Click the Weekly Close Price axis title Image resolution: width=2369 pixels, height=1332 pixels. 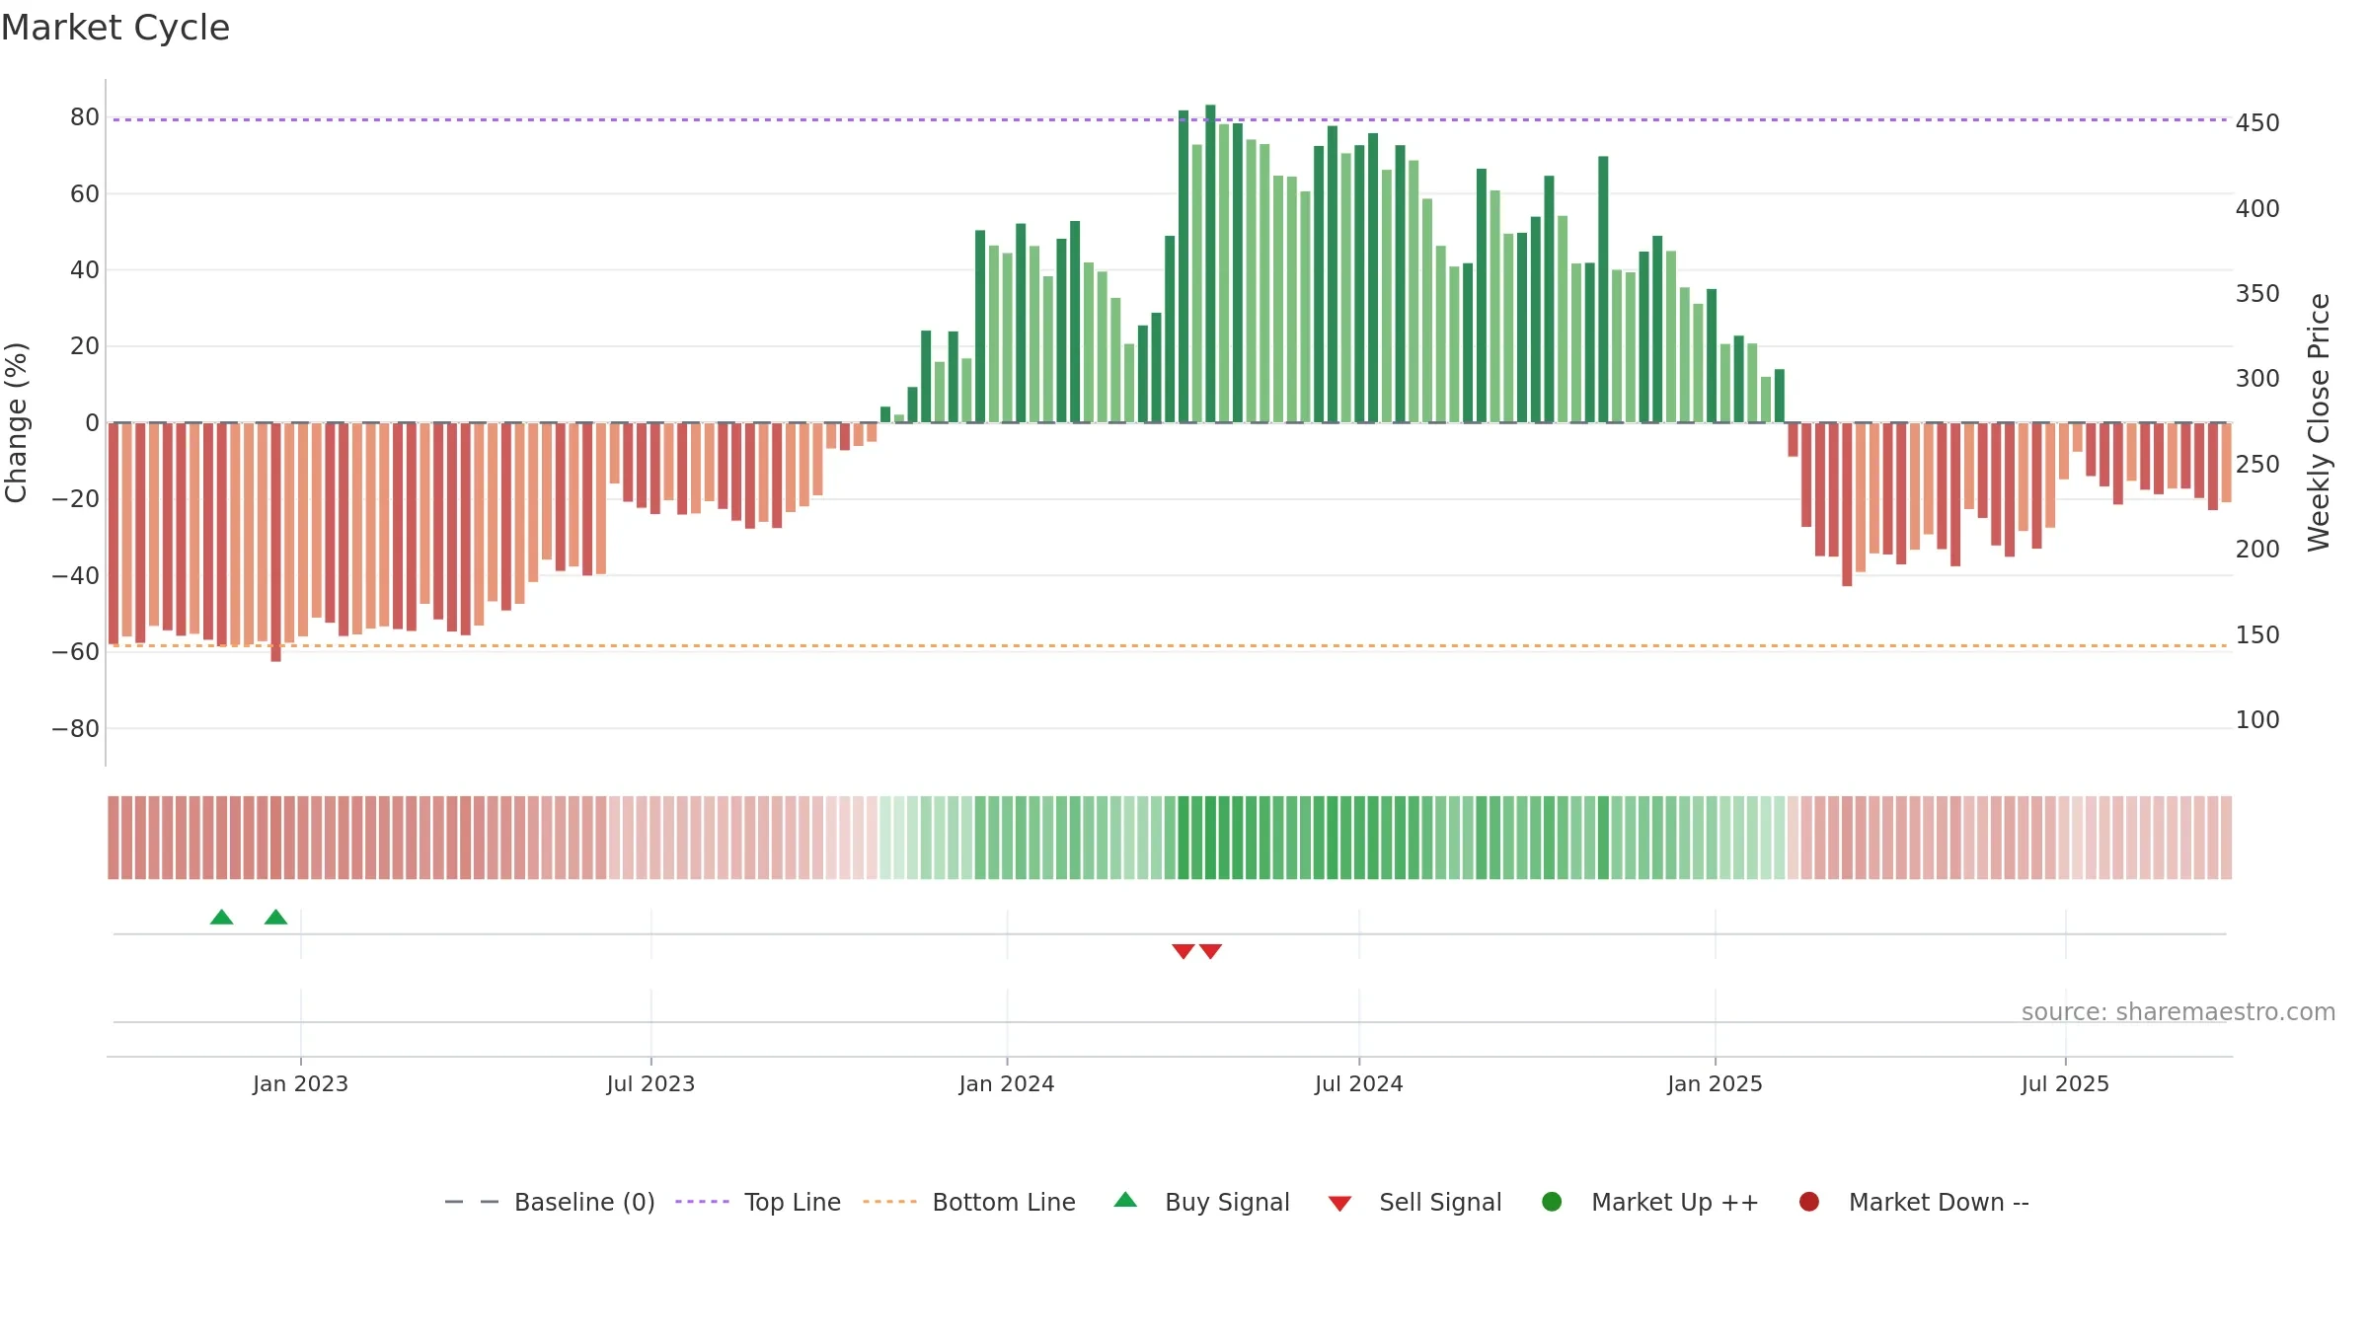[x=2319, y=422]
